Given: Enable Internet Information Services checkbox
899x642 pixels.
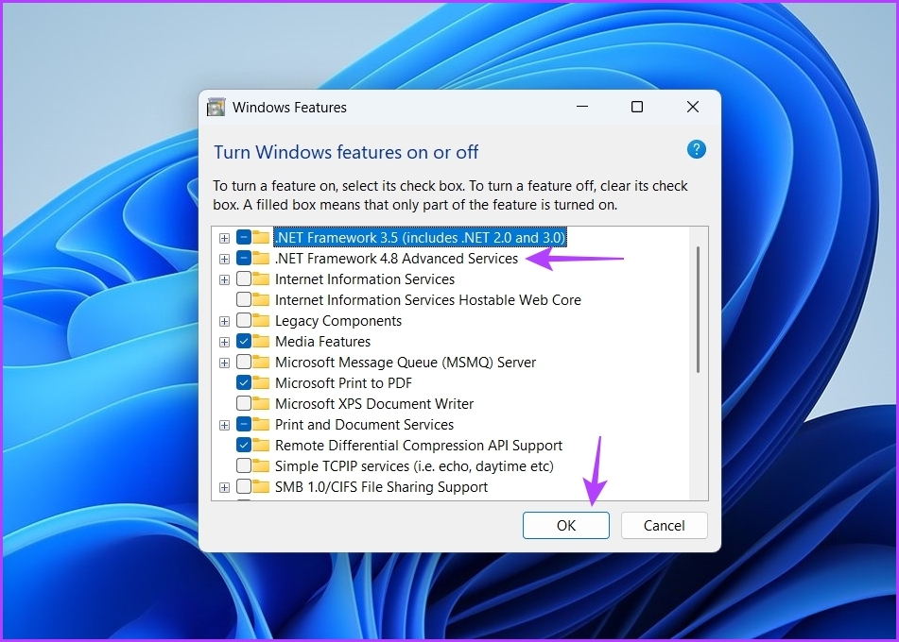Looking at the screenshot, I should [x=244, y=279].
